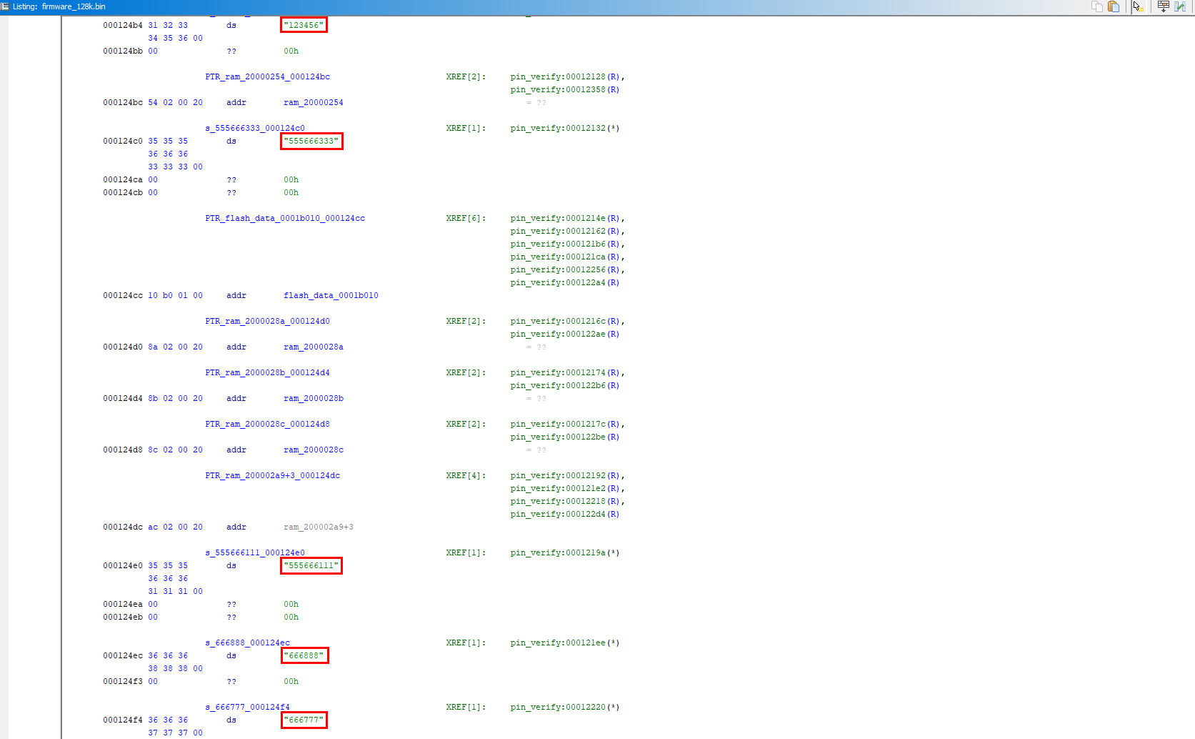
Task: Click the address 000124dc in the listing
Action: pos(123,527)
